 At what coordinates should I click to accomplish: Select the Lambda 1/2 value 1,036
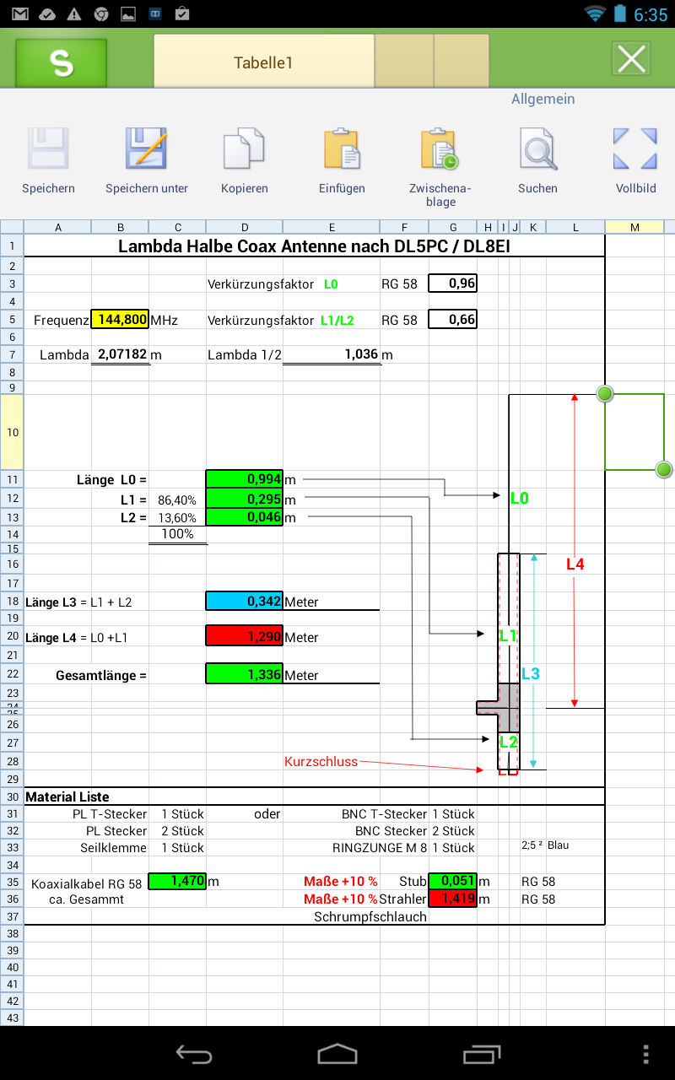331,354
